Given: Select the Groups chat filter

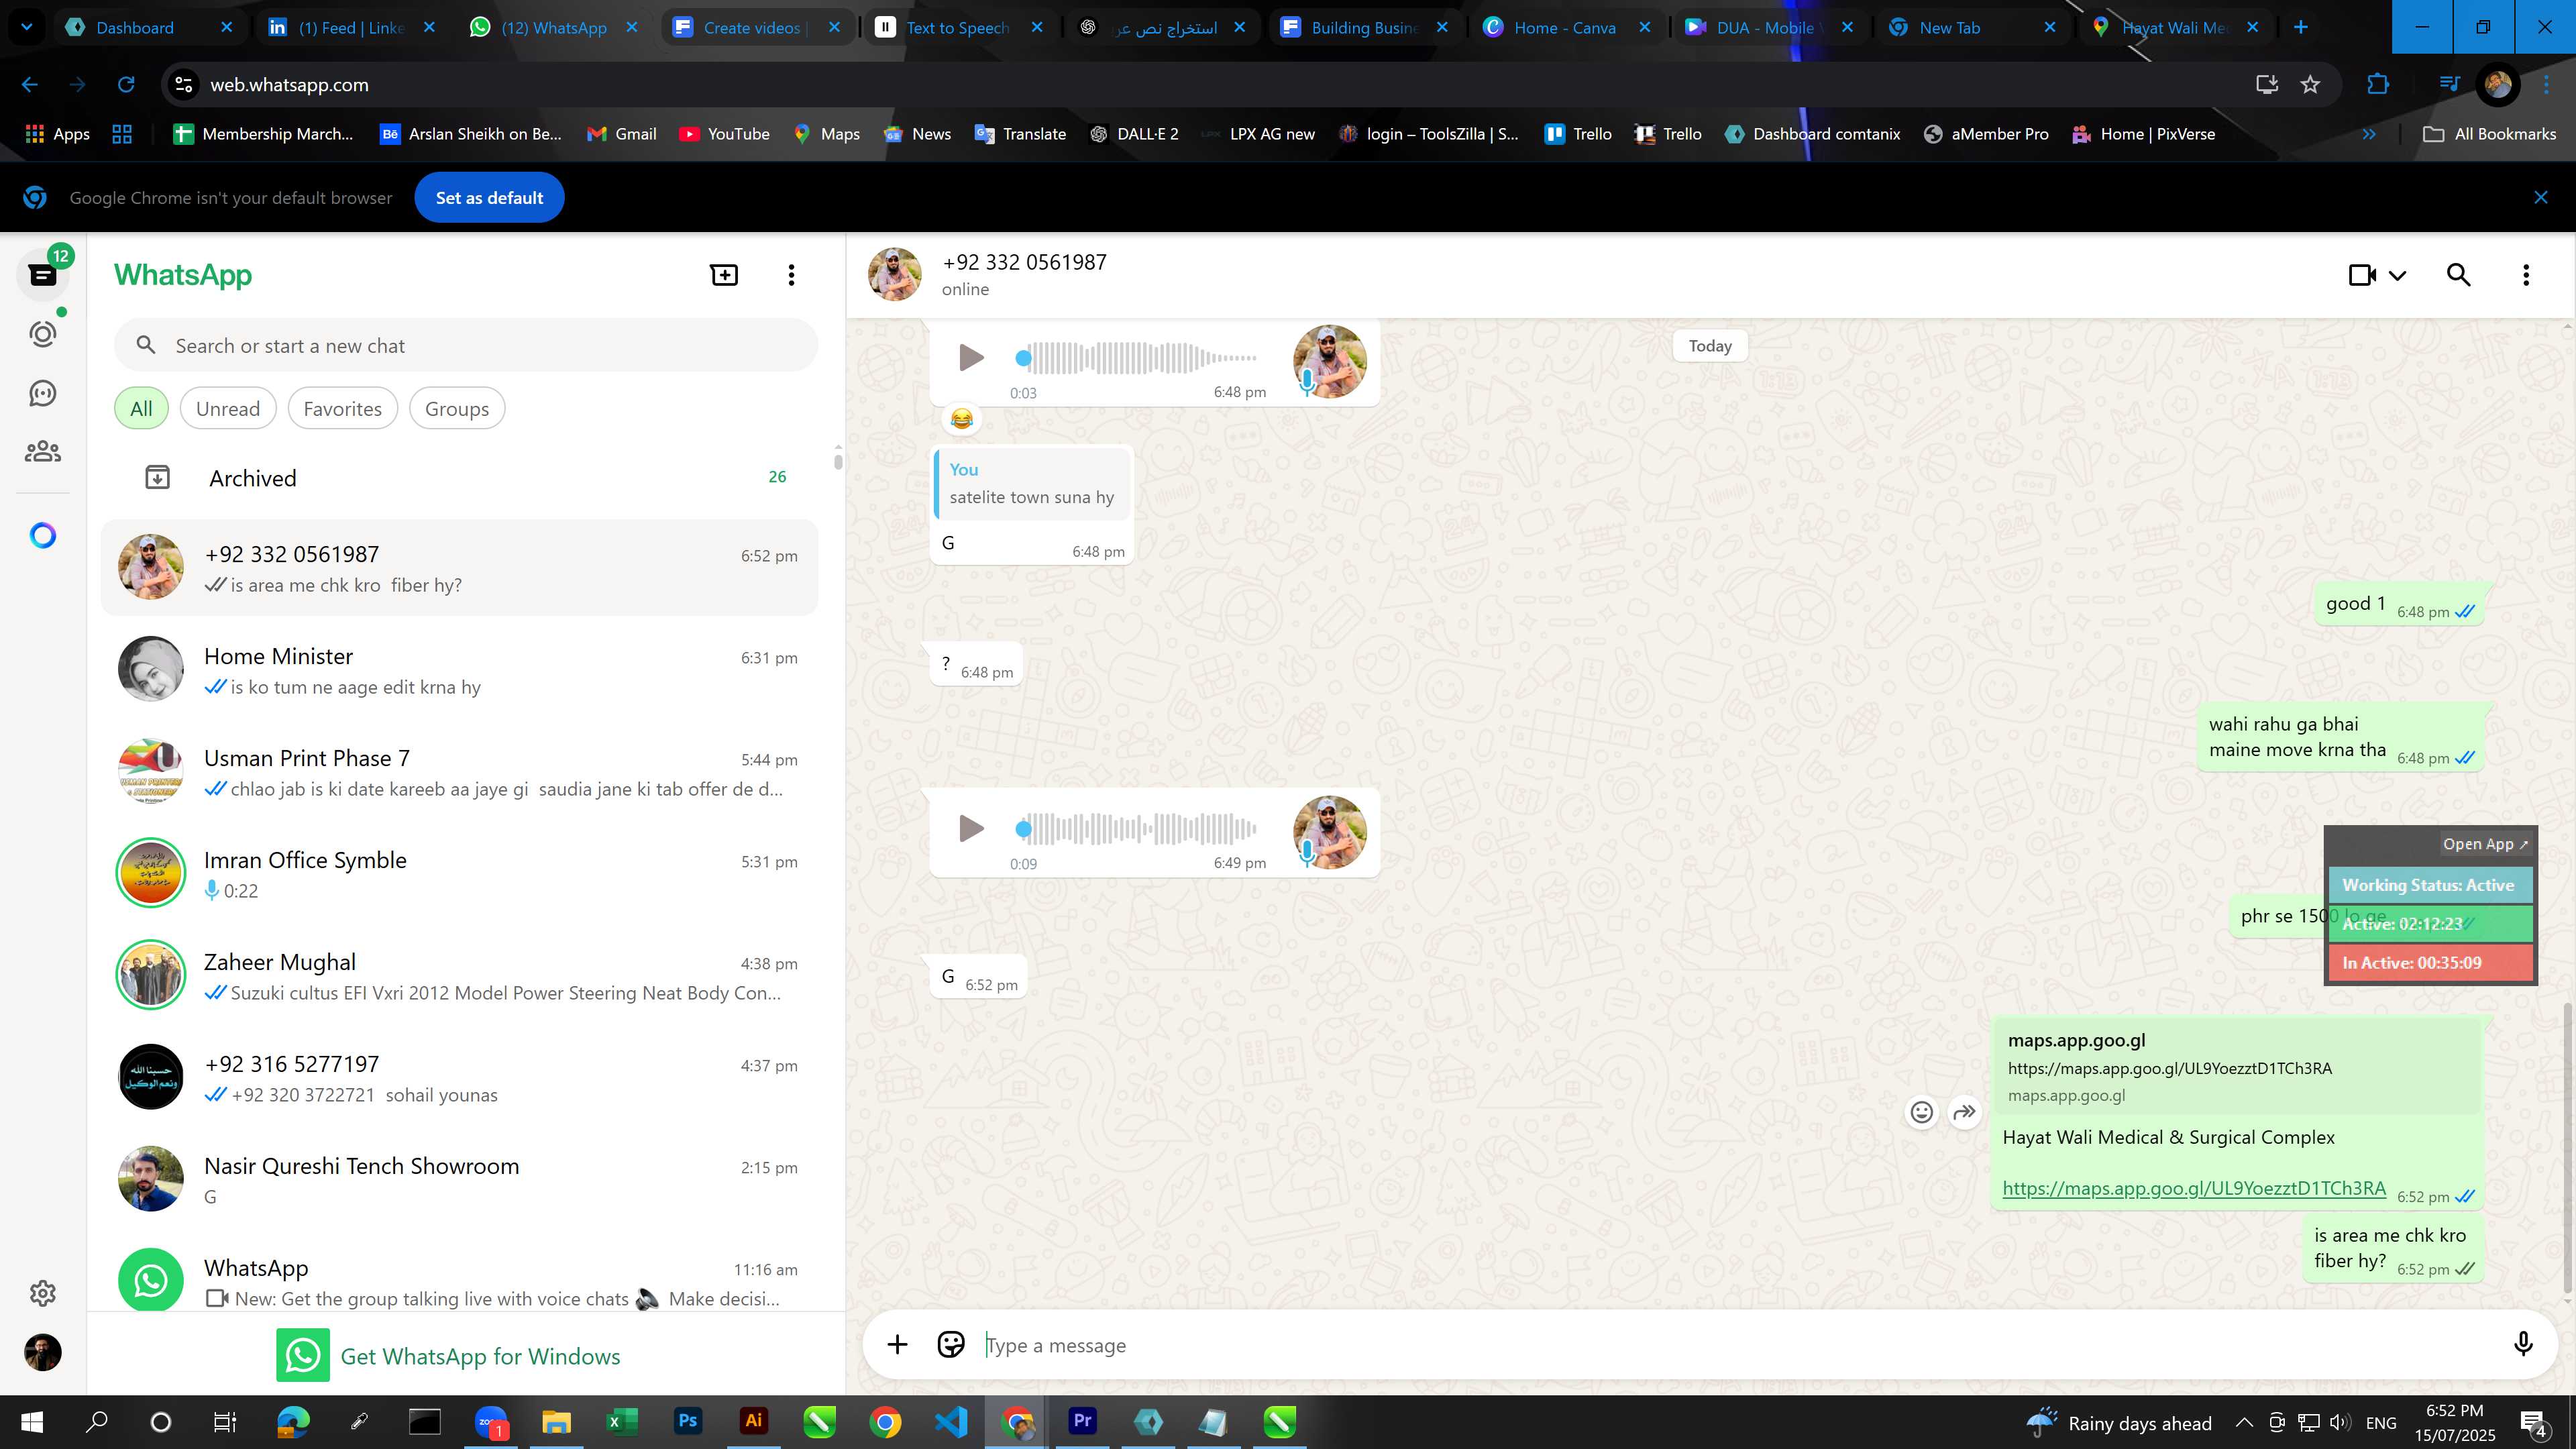Looking at the screenshot, I should pyautogui.click(x=457, y=408).
